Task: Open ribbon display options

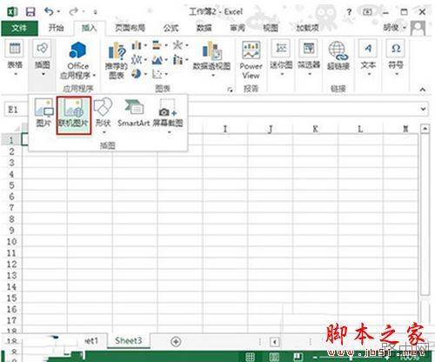Action: [x=367, y=12]
